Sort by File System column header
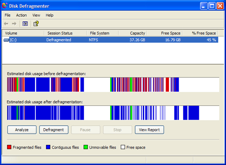 point(103,33)
